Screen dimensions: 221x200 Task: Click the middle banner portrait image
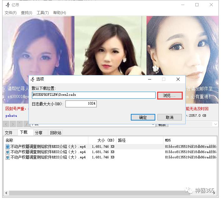(110, 45)
